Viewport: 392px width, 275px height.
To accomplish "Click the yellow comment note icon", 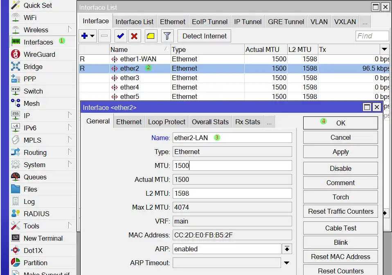I will pyautogui.click(x=150, y=36).
